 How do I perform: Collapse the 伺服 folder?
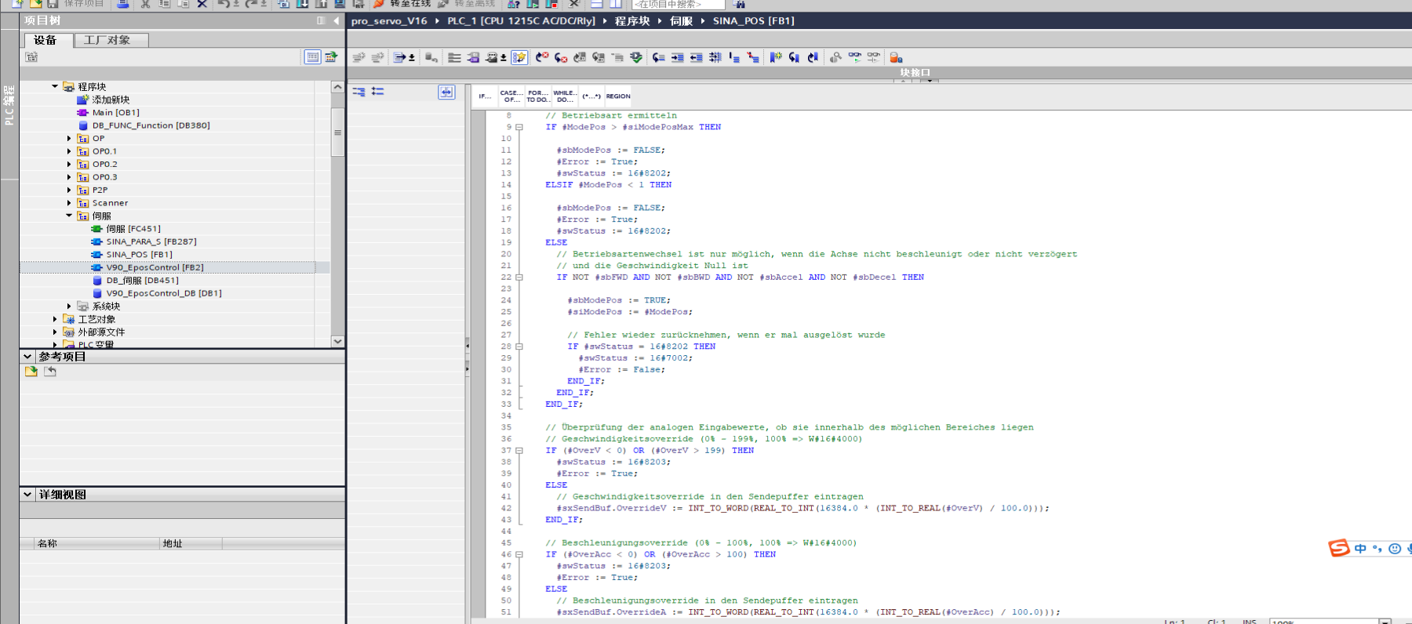pos(69,216)
